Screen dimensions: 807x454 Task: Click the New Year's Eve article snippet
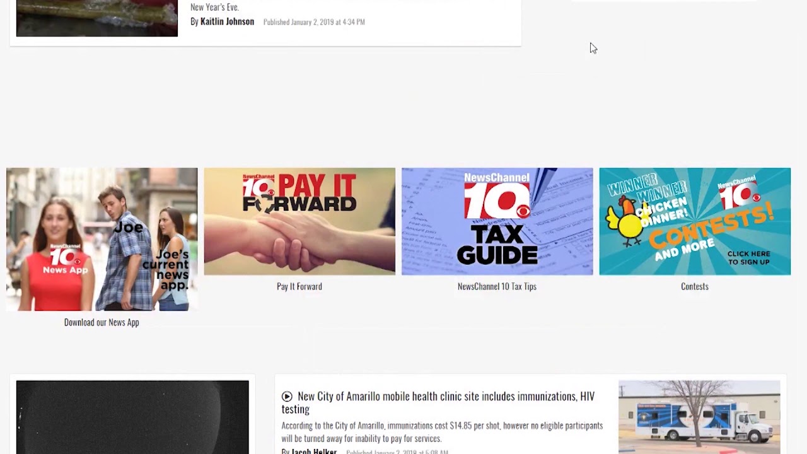(x=214, y=7)
